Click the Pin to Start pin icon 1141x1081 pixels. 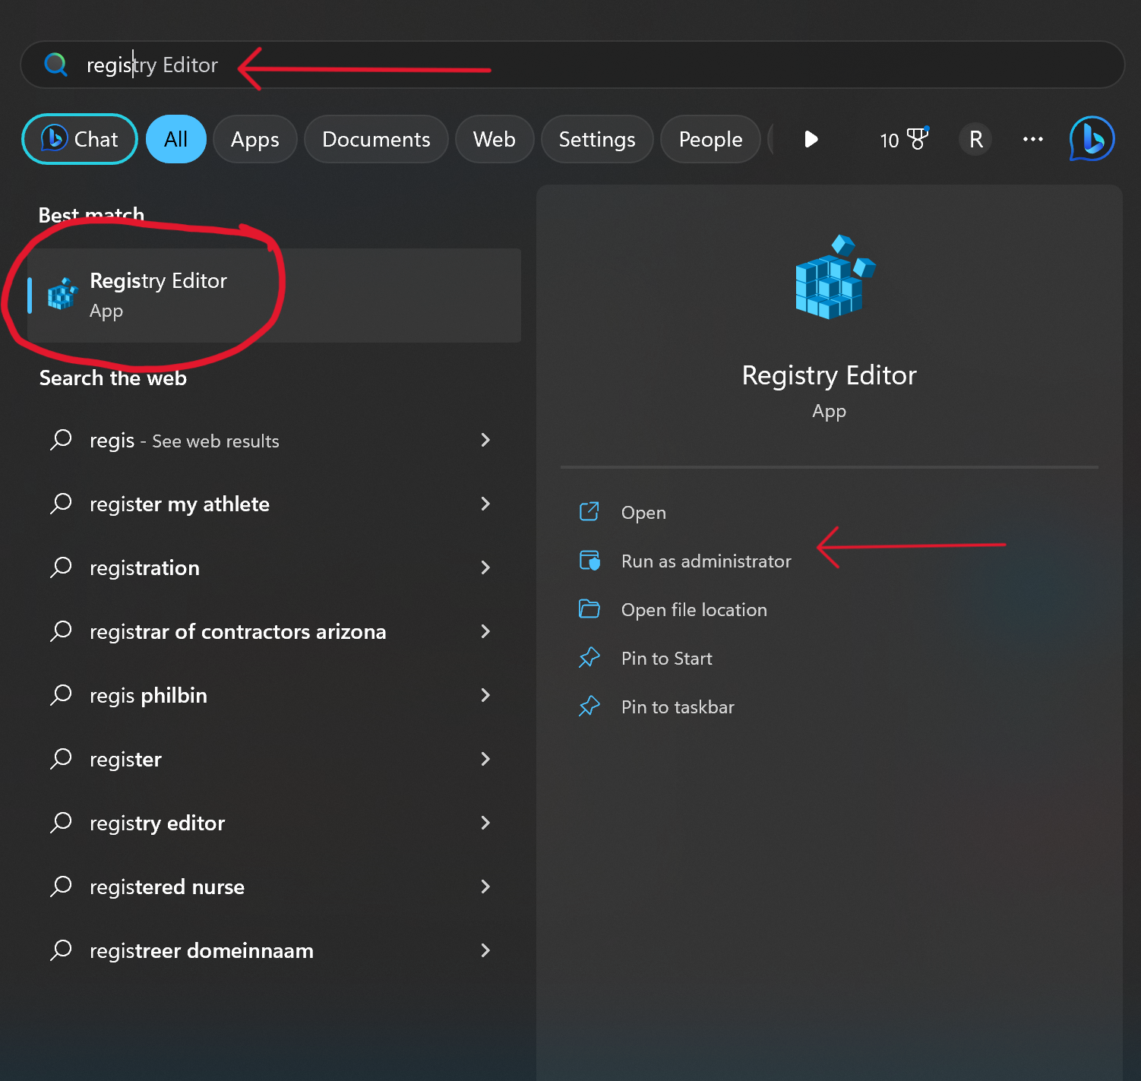pos(589,658)
